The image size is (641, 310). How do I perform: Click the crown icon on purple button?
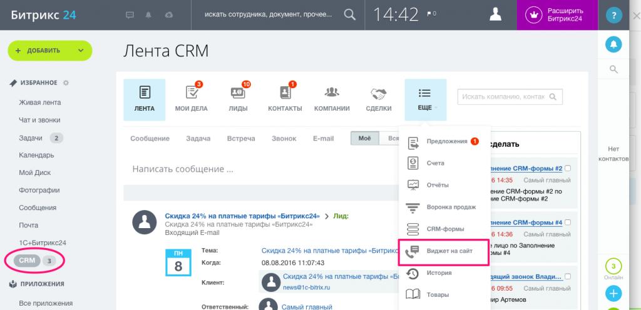(x=533, y=15)
